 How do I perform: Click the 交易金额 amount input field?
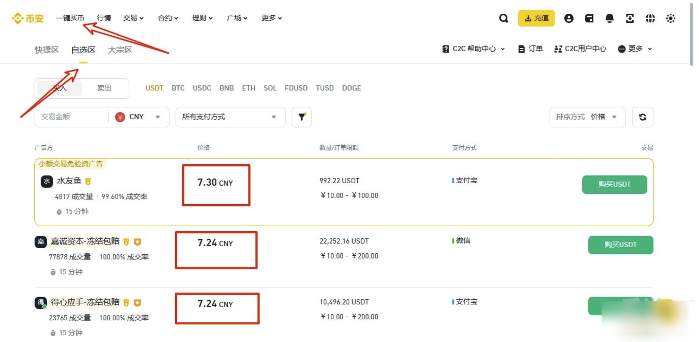coord(71,117)
